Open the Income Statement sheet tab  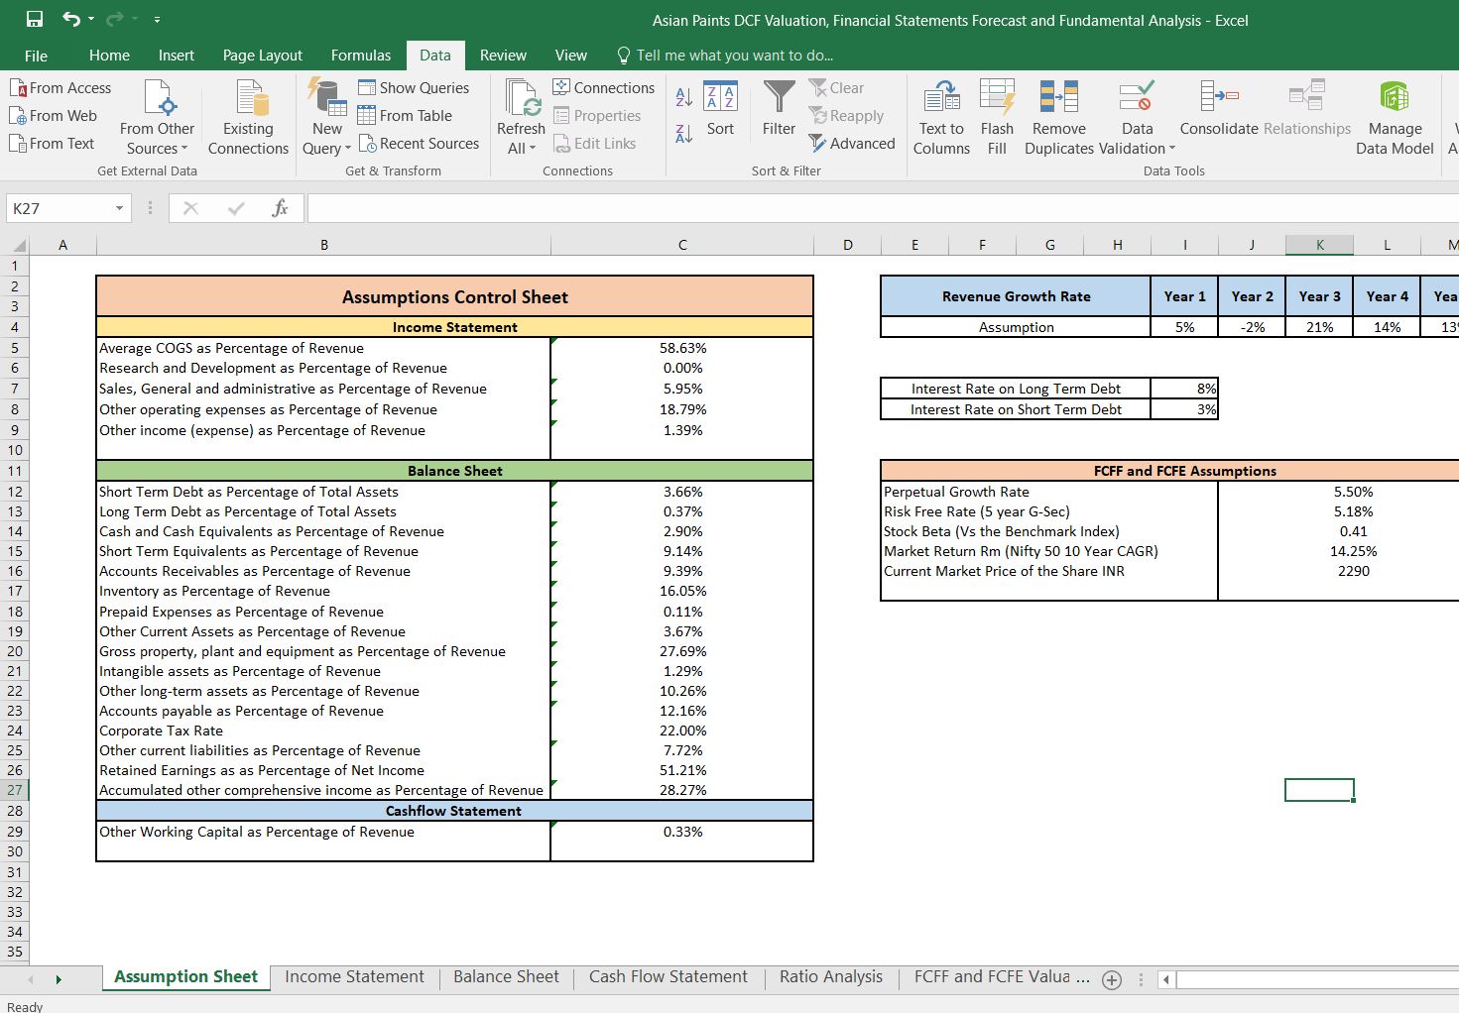[x=354, y=977]
